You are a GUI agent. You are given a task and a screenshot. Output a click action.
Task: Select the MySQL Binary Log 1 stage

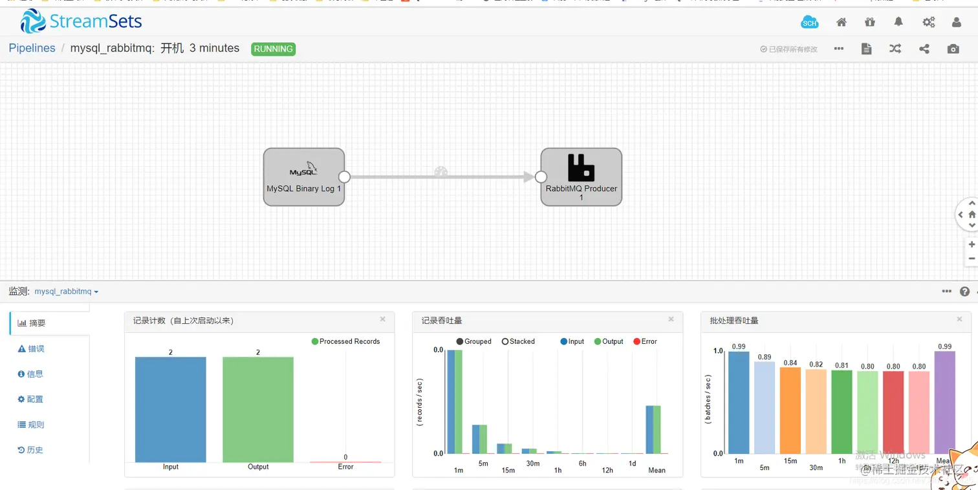click(303, 176)
